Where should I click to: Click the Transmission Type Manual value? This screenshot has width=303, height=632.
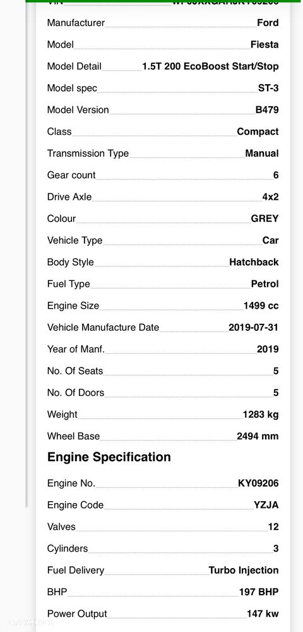coord(261,153)
